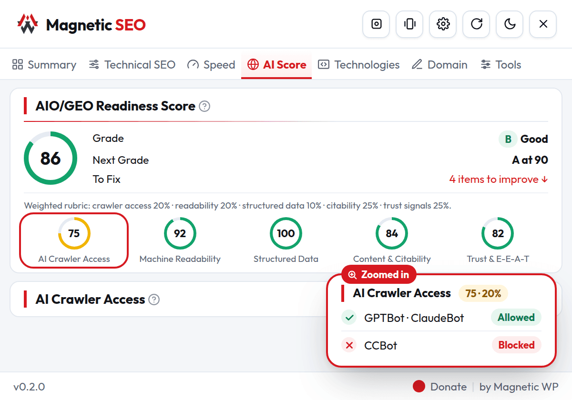Refresh analysis with the reload icon
572x400 pixels.
click(477, 24)
